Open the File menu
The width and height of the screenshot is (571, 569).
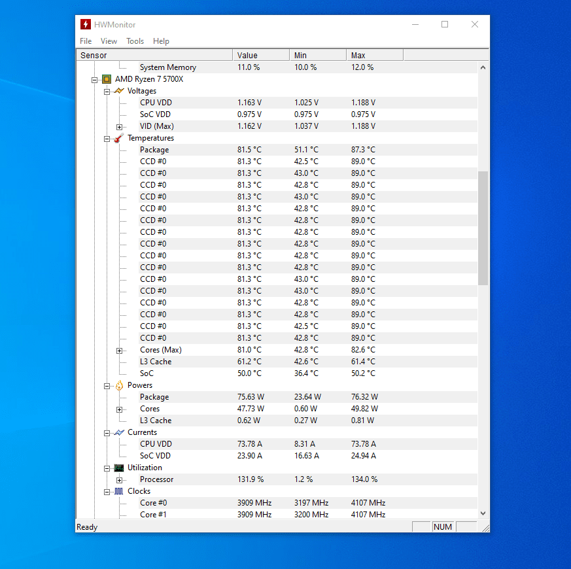pos(86,41)
